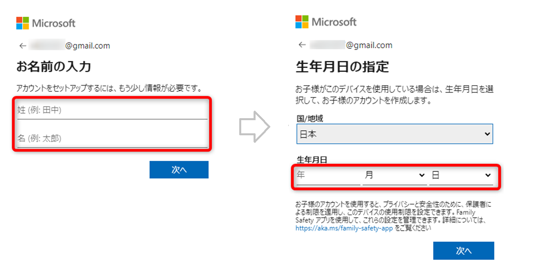Open the 国/地域 dropdown showing 日本
Screen dimensions: 535x267
click(x=394, y=134)
